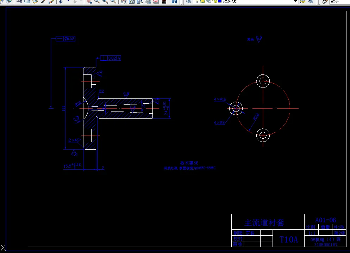The width and height of the screenshot is (350, 253).
Task: Select the 24 diameter tolerance dimension
Action: point(166,108)
